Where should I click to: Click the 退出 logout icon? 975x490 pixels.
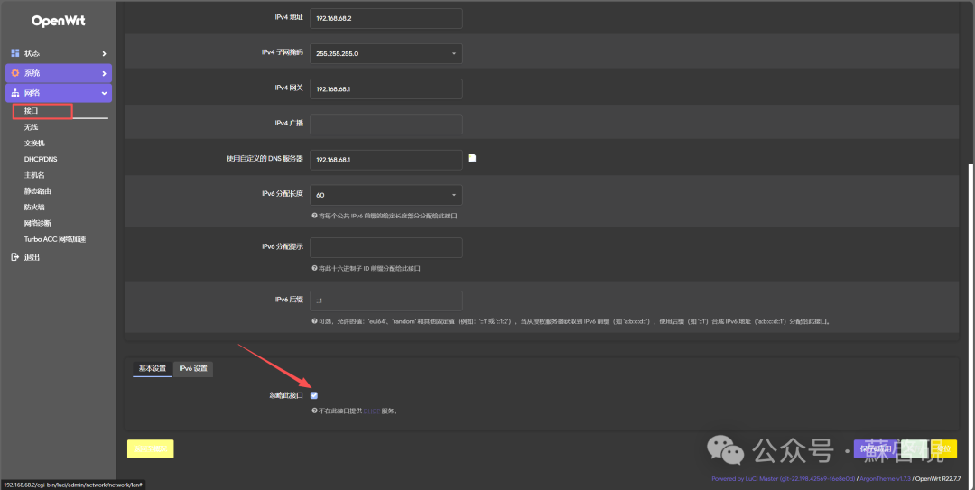tap(15, 257)
